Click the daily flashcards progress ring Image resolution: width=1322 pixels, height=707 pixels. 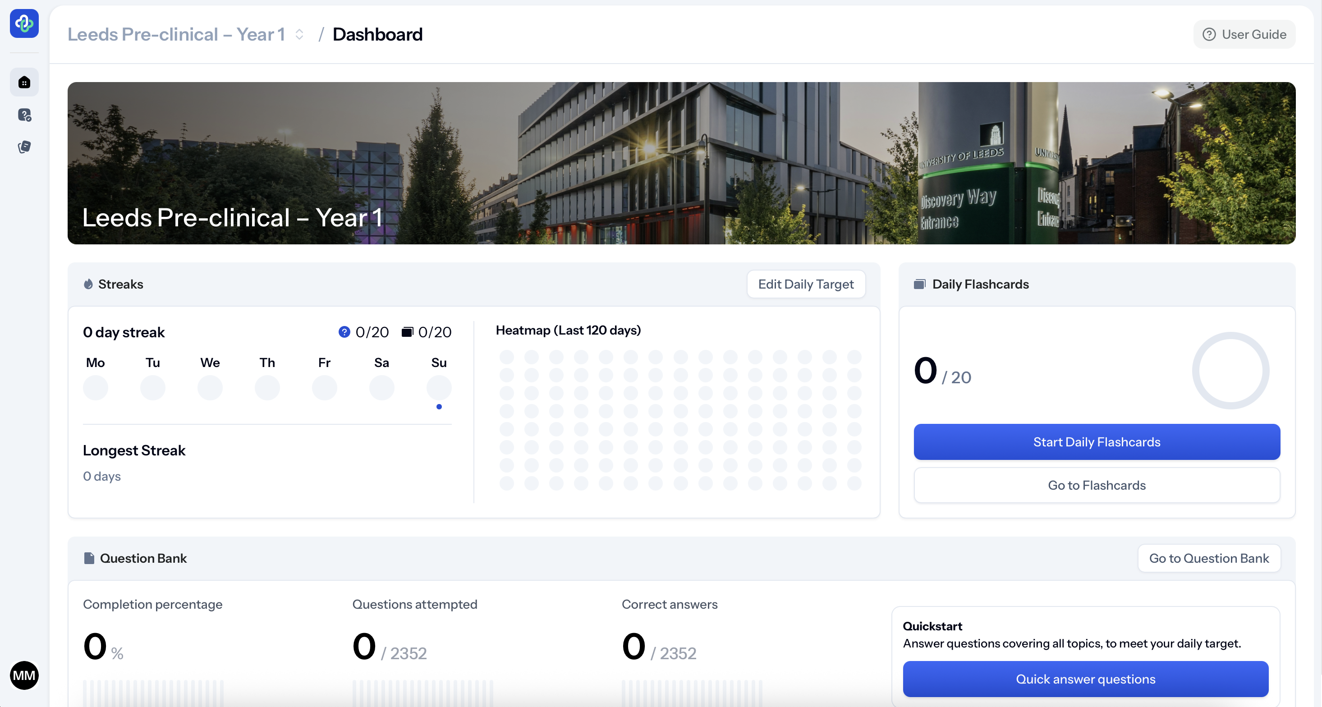[x=1230, y=371]
